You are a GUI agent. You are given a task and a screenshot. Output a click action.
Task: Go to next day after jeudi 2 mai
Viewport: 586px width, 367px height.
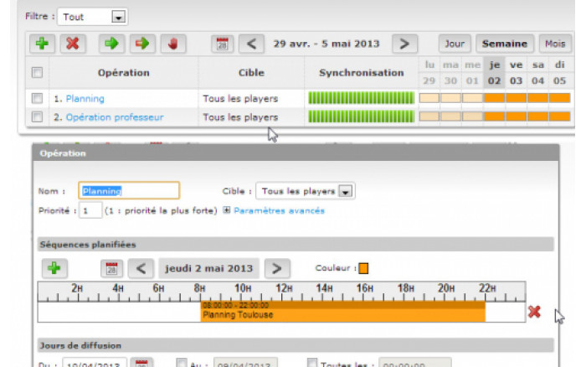tap(277, 269)
